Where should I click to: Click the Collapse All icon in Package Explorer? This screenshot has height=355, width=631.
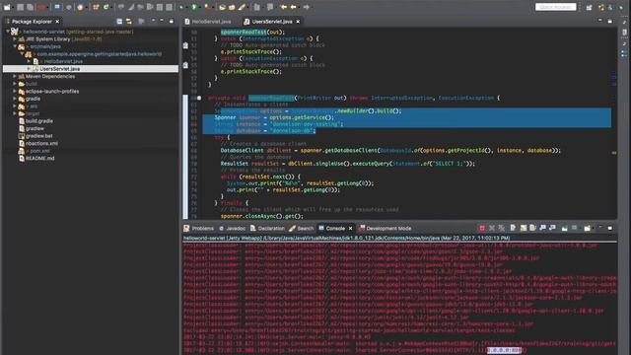[119, 22]
